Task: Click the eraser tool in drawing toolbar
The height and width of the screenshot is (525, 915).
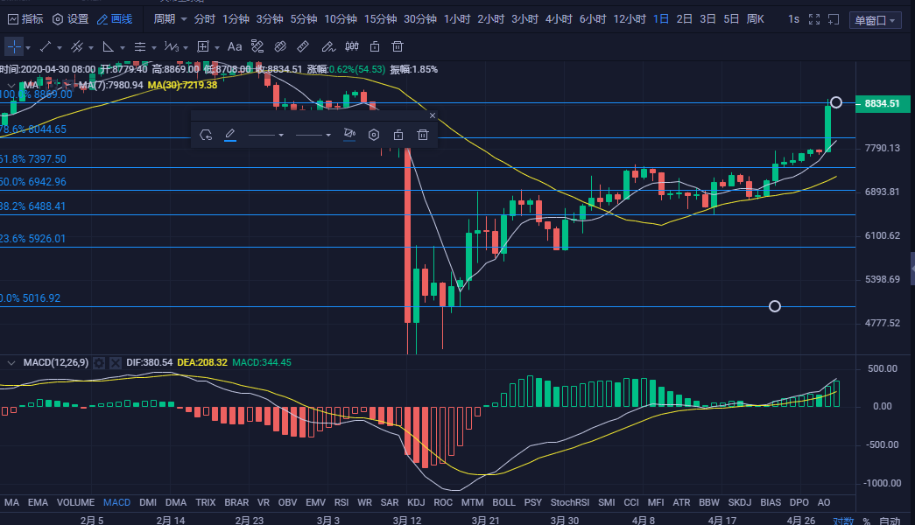Action: (280, 46)
